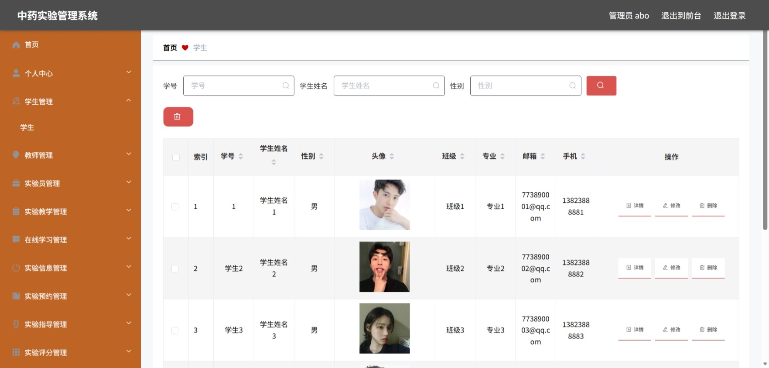Expand the 实验信息管理 menu chevron
Image resolution: width=769 pixels, height=368 pixels.
click(129, 267)
